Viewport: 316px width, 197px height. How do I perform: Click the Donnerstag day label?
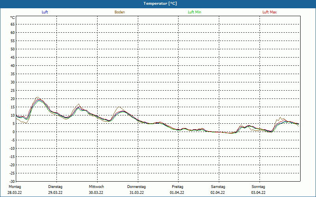tap(136, 187)
